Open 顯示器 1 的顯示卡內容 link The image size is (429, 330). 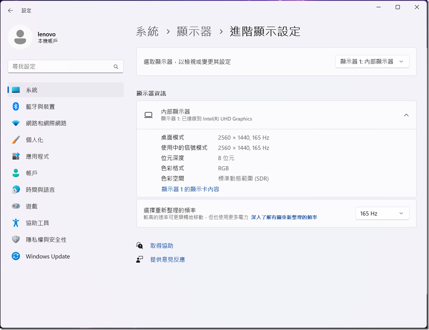tap(190, 189)
